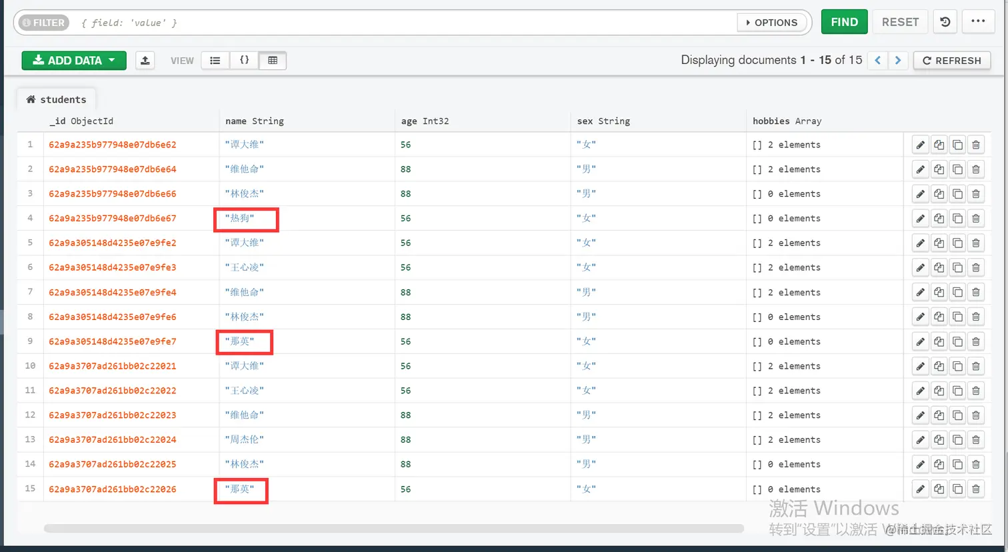Viewport: 1008px width, 552px height.
Task: Select the students breadcrumb tab
Action: pyautogui.click(x=56, y=99)
